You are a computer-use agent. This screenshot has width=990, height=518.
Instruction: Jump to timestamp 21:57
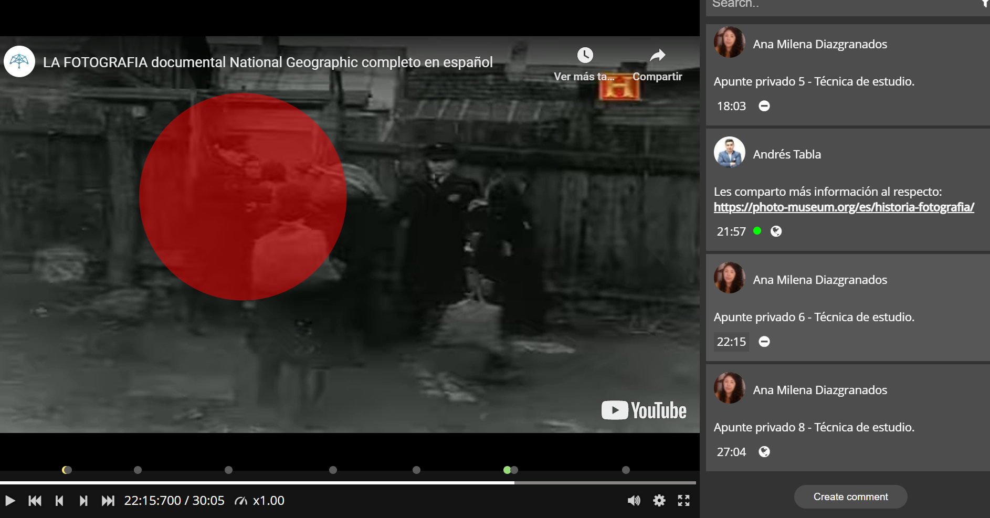731,231
